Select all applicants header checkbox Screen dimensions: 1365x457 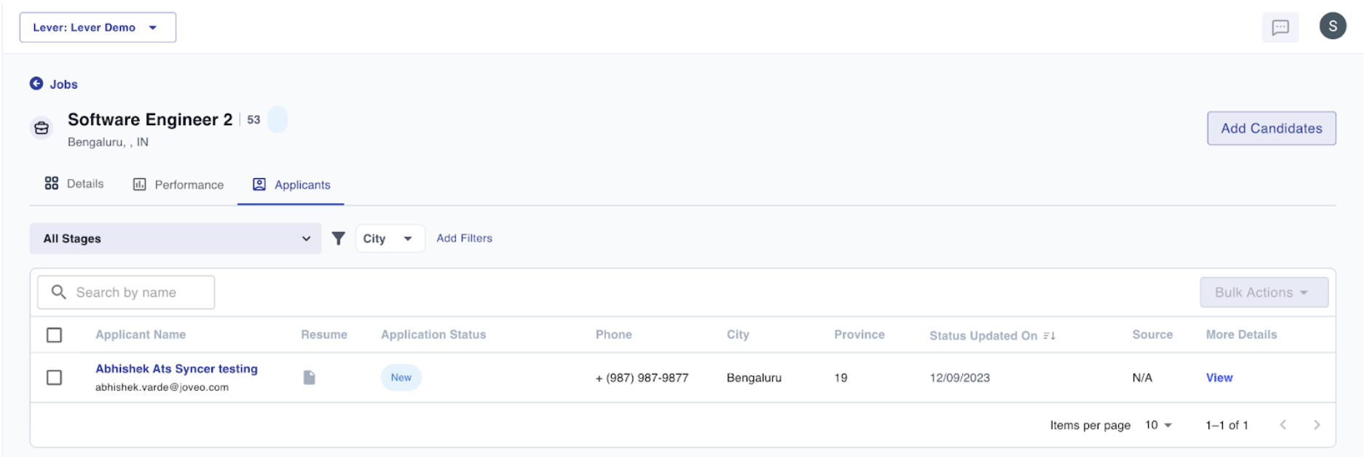54,335
